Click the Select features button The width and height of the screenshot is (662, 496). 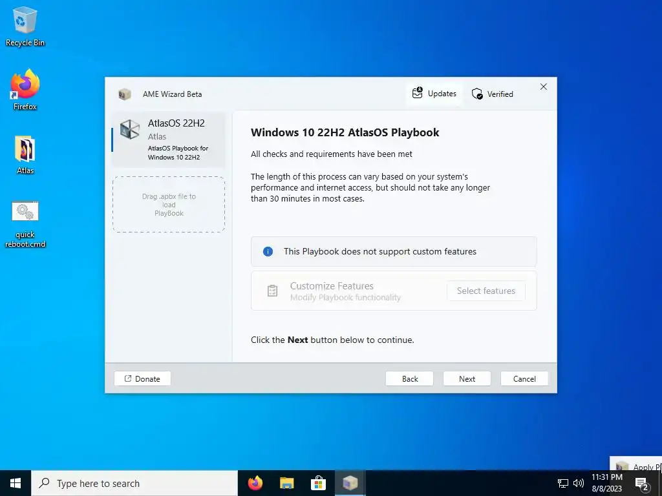coord(486,291)
